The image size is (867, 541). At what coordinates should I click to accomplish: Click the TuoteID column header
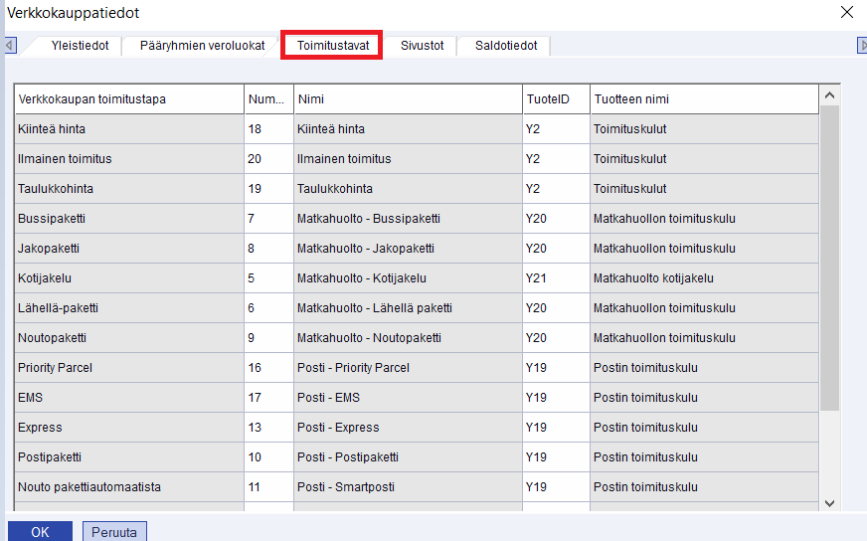555,99
